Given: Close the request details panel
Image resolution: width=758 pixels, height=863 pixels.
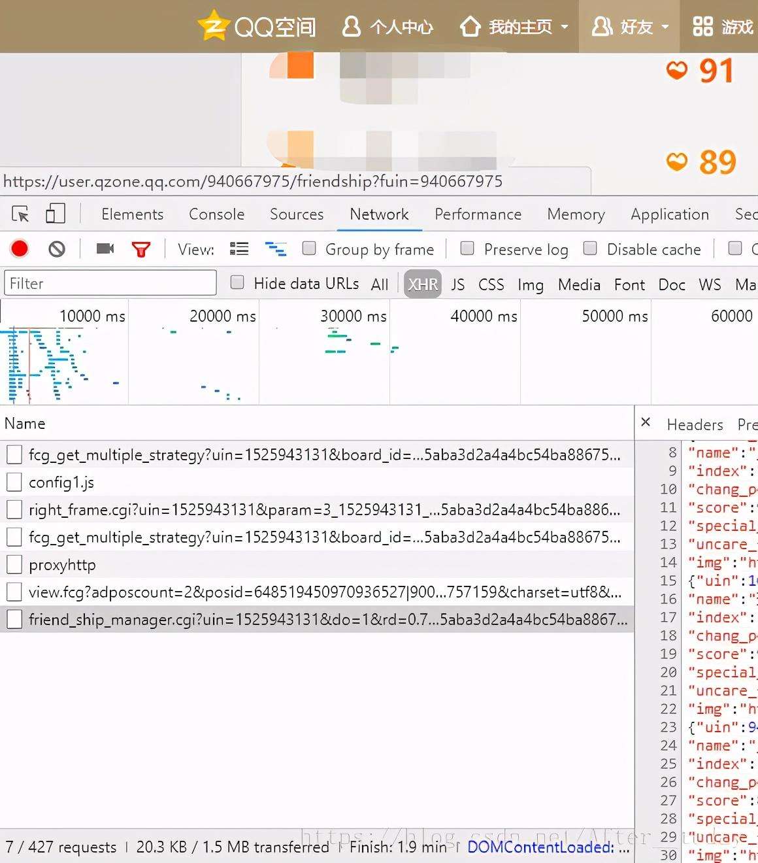Looking at the screenshot, I should pos(646,422).
